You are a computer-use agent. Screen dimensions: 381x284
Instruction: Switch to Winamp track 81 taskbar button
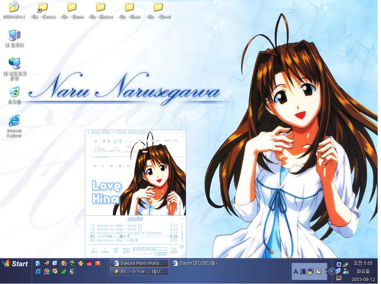139,271
